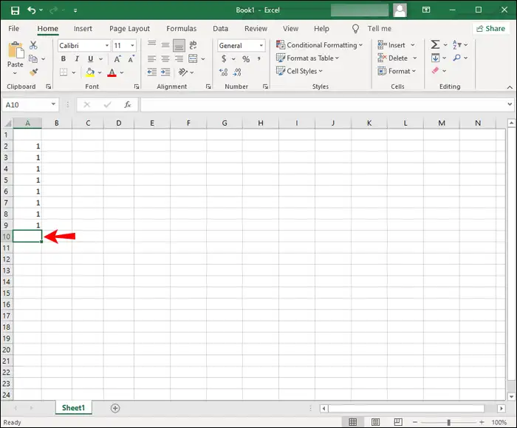Image resolution: width=517 pixels, height=428 pixels.
Task: Open the Conditional Formatting menu
Action: (319, 45)
